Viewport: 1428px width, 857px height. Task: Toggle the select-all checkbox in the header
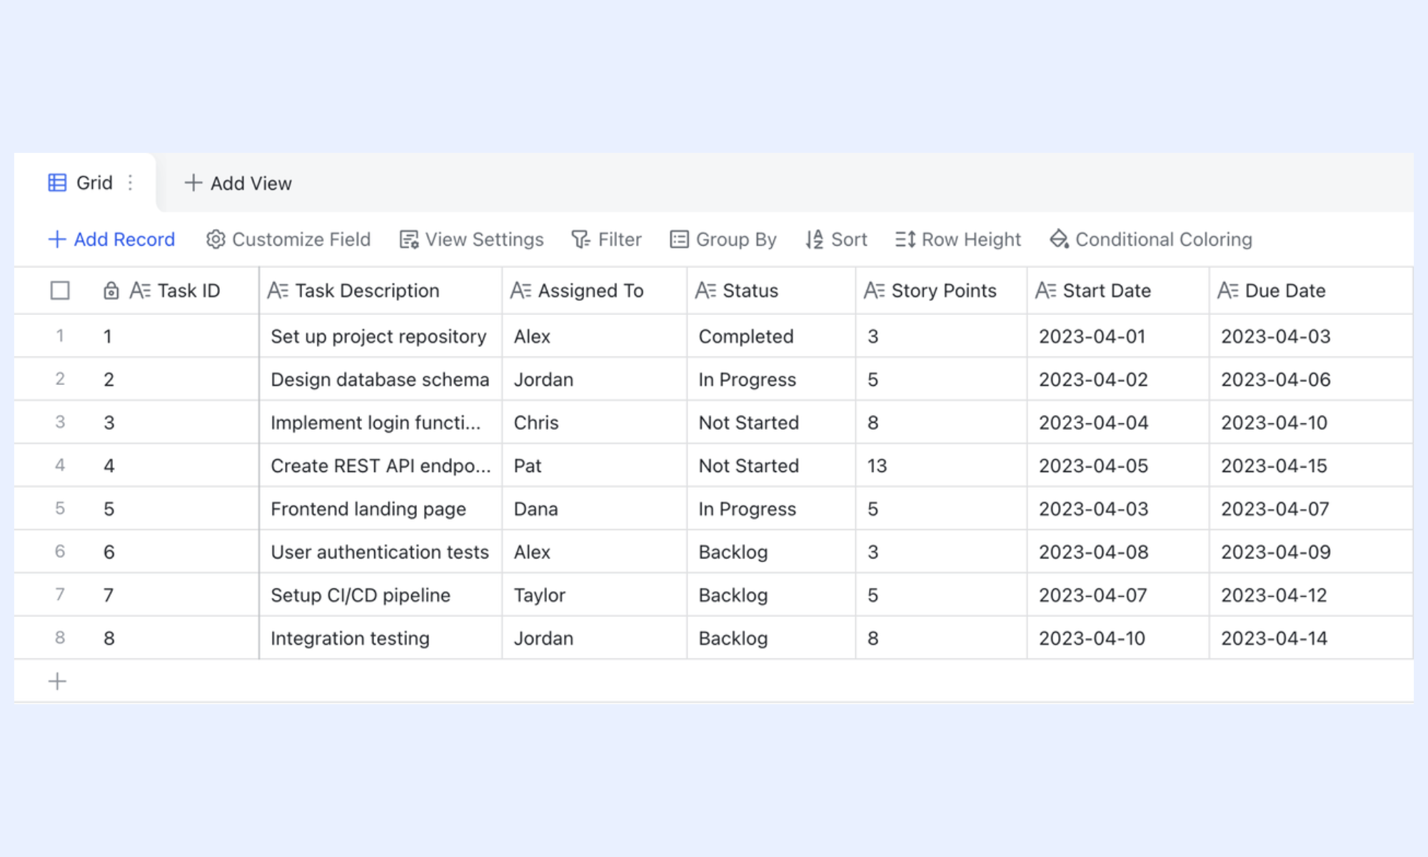[60, 291]
